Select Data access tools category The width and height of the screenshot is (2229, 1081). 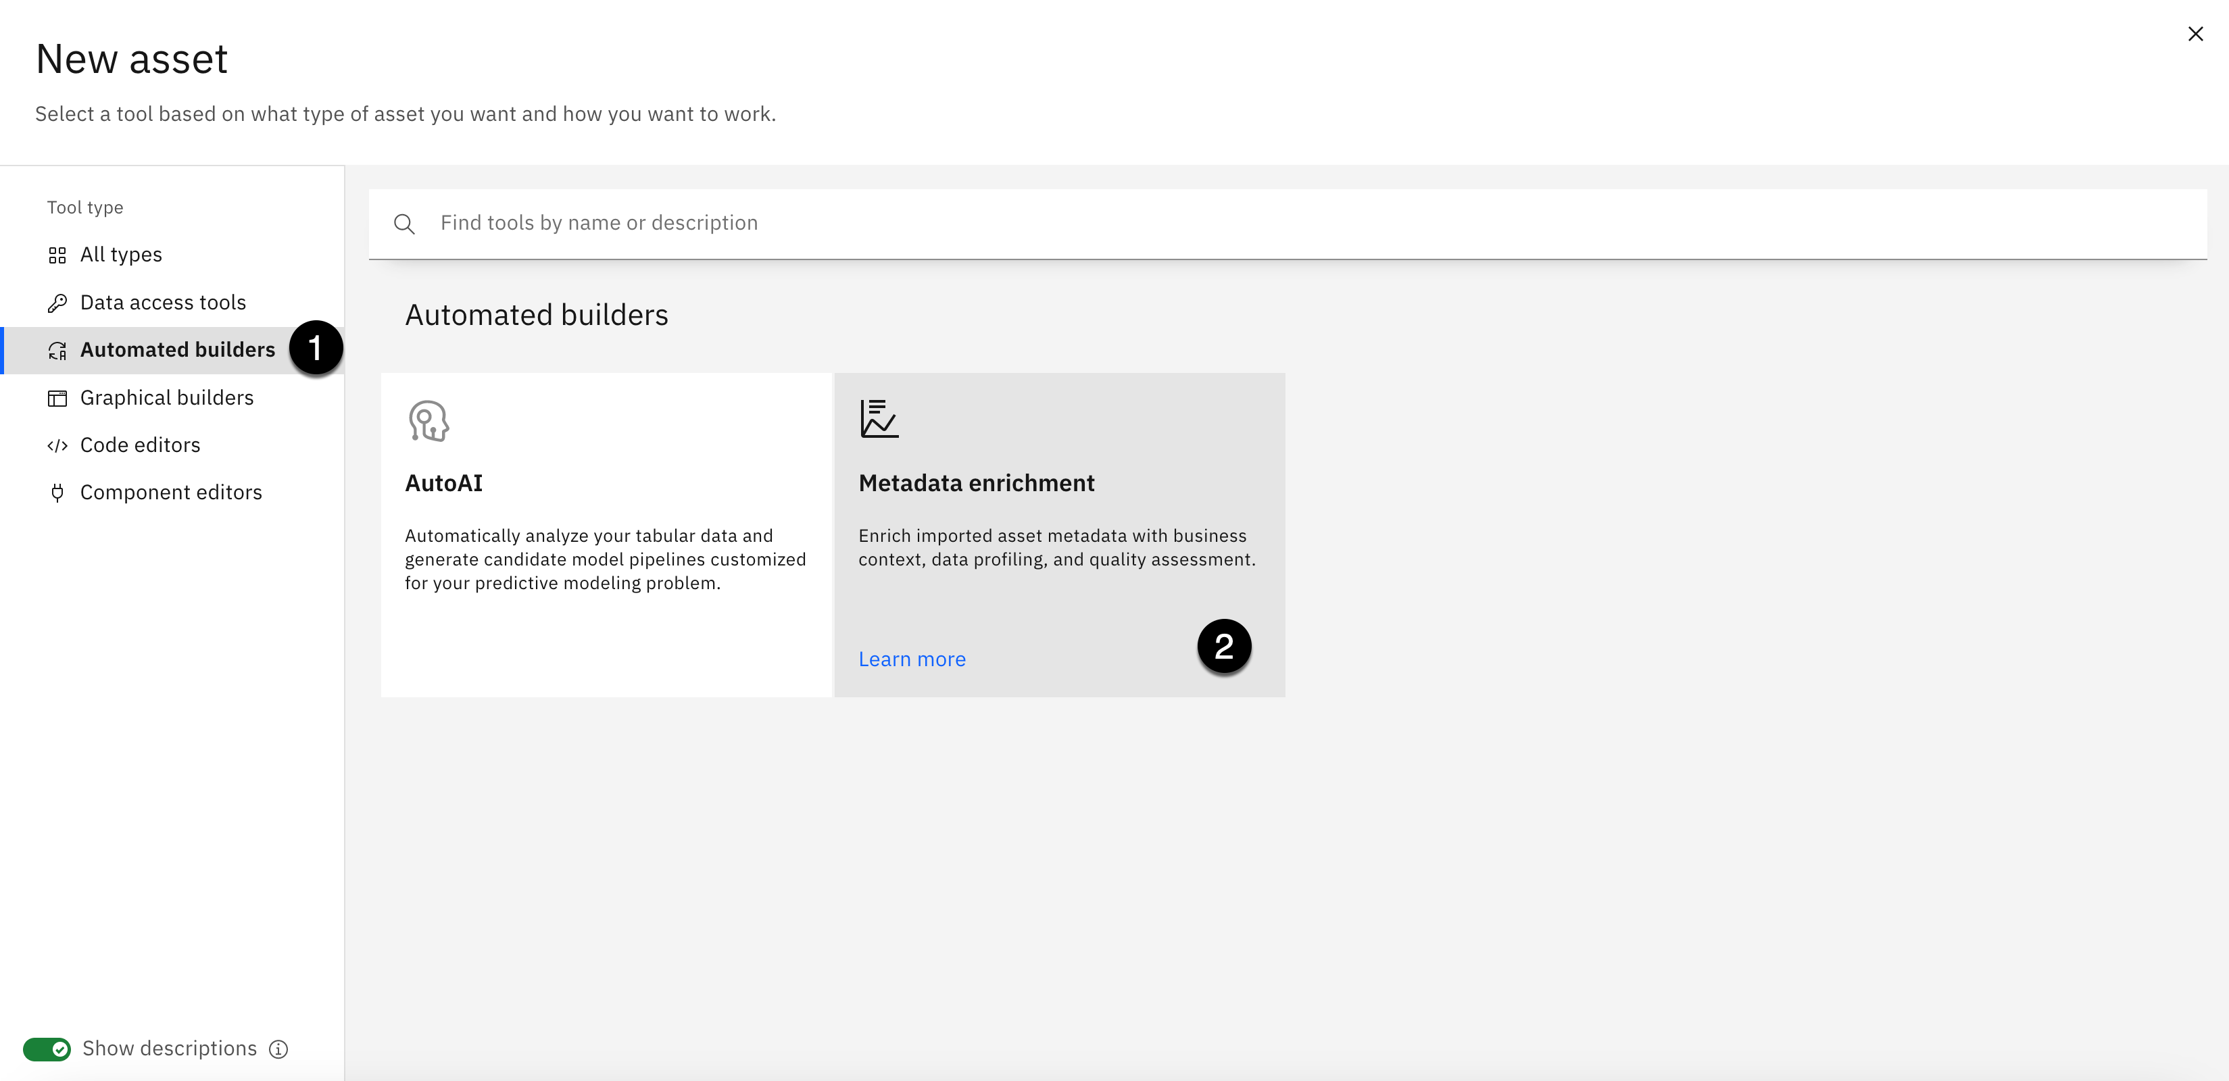[x=163, y=303]
